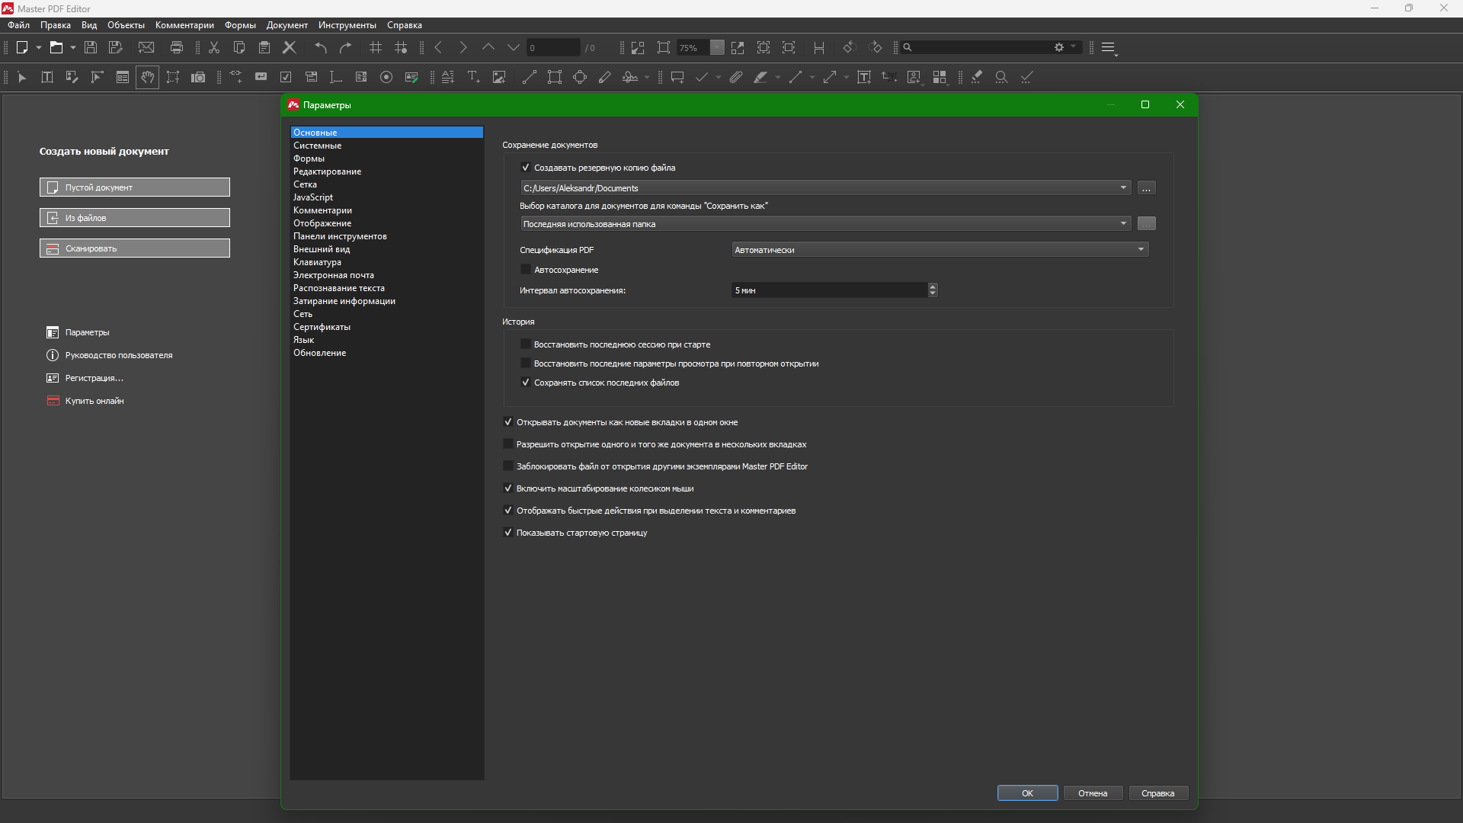Click the Send by email envelope icon
This screenshot has width=1463, height=823.
coord(146,47)
